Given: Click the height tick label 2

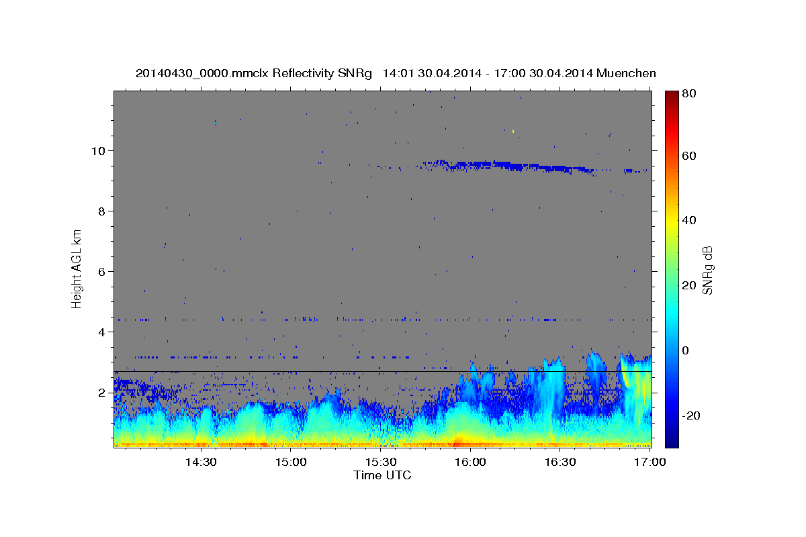Looking at the screenshot, I should click(103, 392).
